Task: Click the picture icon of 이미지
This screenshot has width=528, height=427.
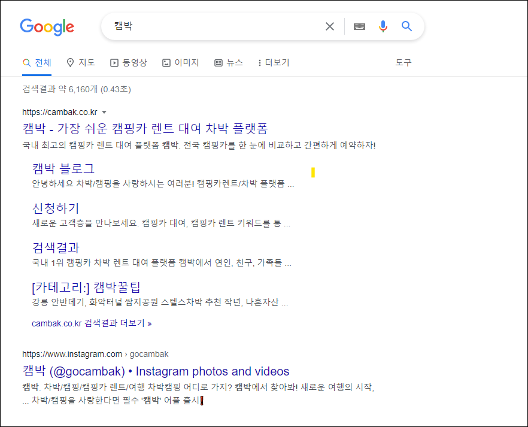Action: tap(166, 63)
